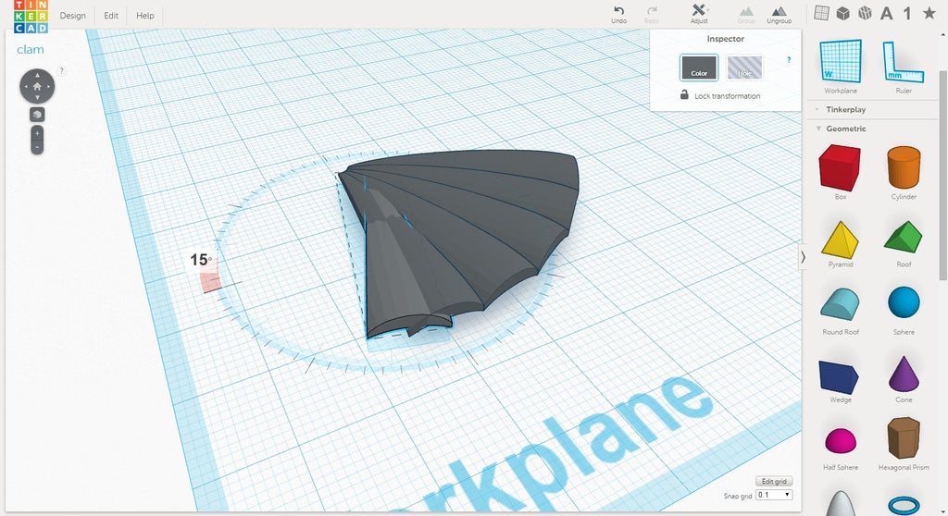Click the project name 'clam'
The height and width of the screenshot is (516, 948).
click(31, 50)
